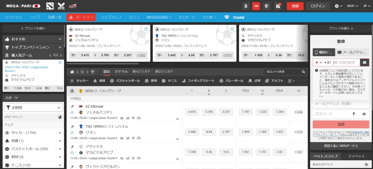Switch to the 第1ピリオド tab
Image resolution: width=373 pixels, height=169 pixels.
pyautogui.click(x=142, y=72)
